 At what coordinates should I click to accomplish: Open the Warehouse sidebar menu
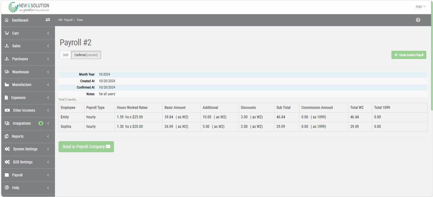[x=28, y=72]
